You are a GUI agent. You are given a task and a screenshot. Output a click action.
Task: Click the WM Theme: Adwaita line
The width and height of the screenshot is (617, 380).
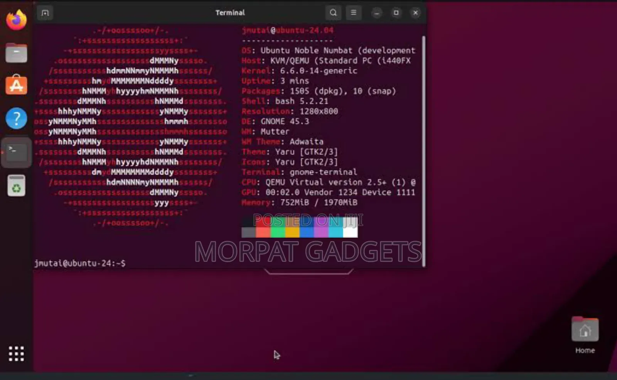pyautogui.click(x=283, y=141)
